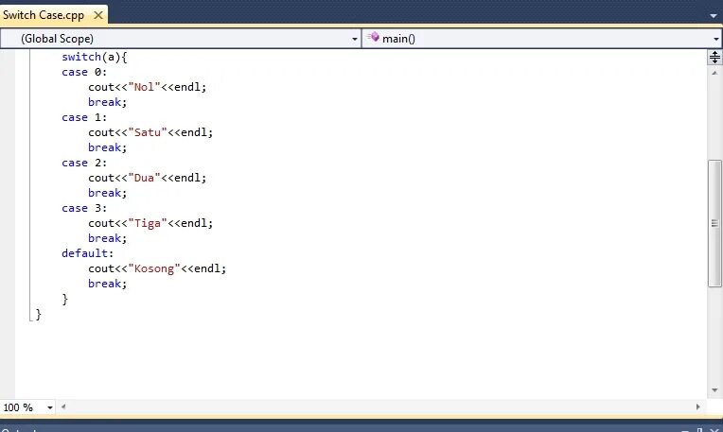Click the 'default:' label line
723x432 pixels.
88,253
